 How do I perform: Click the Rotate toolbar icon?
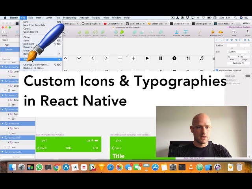click(x=95, y=32)
